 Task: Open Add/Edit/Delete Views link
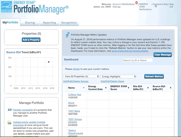[x=112, y=81]
